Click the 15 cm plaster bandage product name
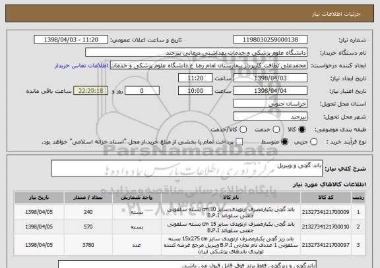Image resolution: width=380 pixels, height=268 pixels. click(231, 227)
